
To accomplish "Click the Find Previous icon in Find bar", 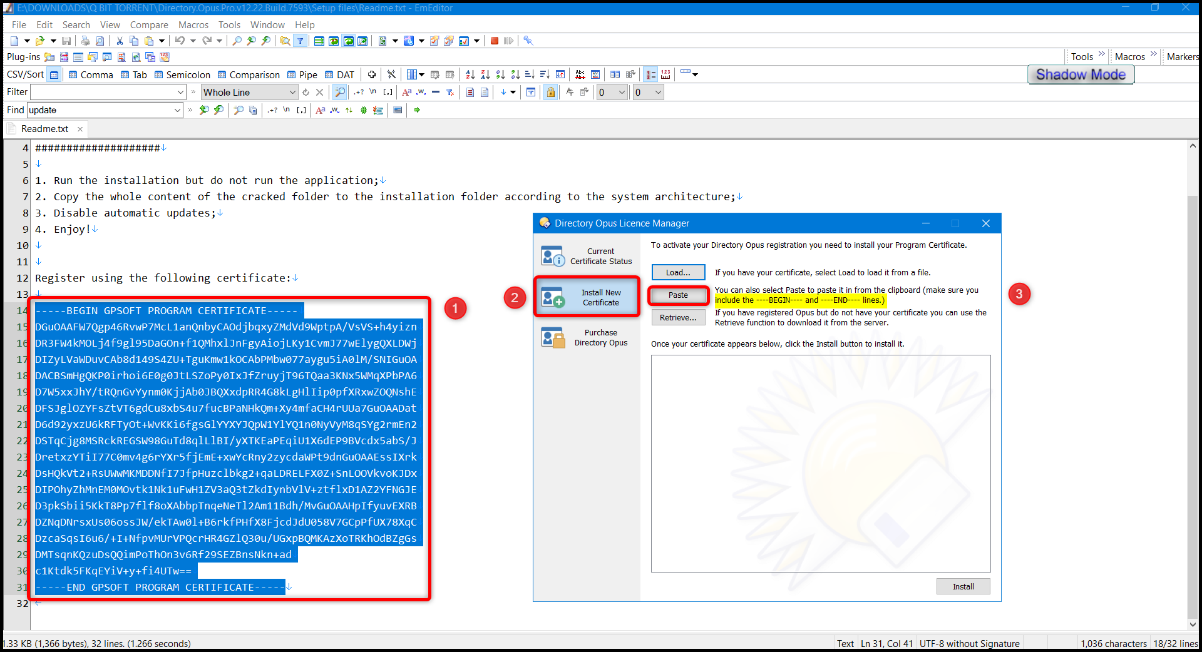I will click(203, 110).
